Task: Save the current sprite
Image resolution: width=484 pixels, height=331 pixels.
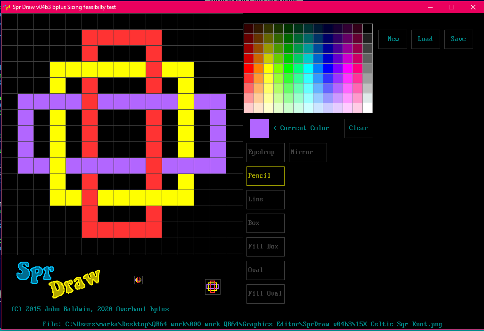Action: [x=458, y=39]
